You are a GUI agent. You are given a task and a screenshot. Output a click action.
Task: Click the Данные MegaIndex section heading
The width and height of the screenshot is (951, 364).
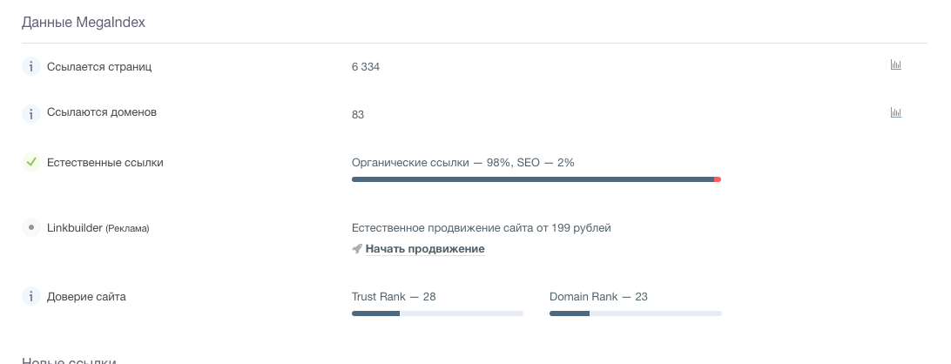84,23
